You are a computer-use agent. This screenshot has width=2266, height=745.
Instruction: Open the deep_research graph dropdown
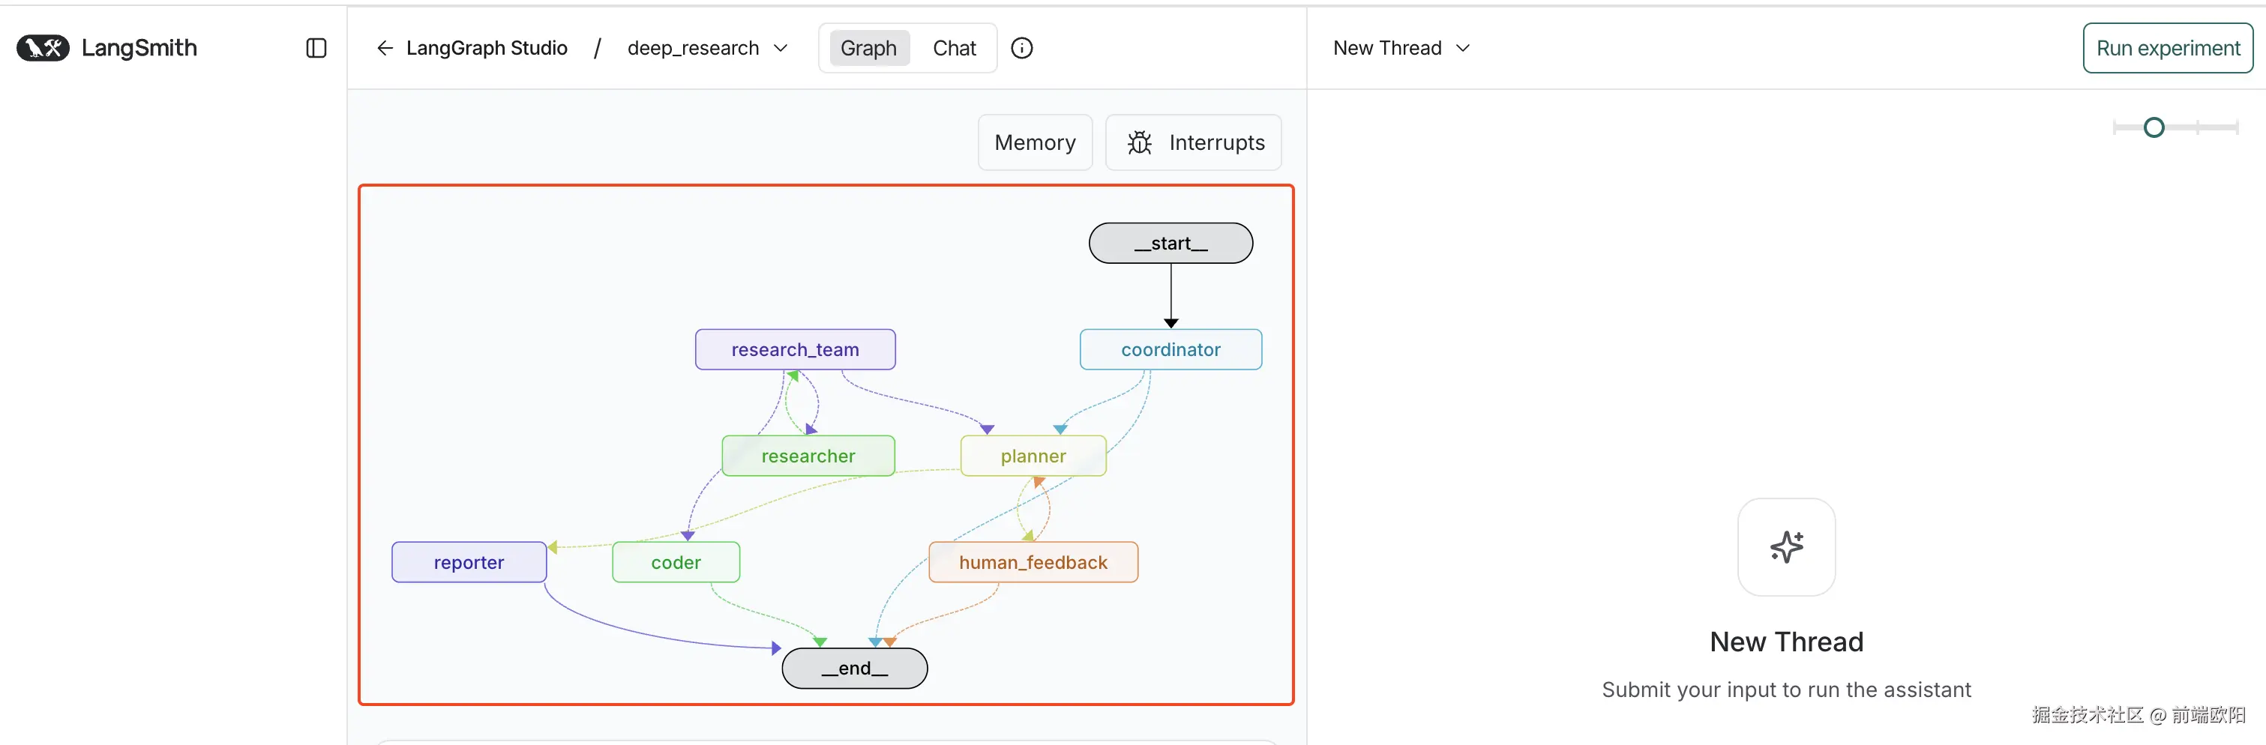click(x=707, y=49)
